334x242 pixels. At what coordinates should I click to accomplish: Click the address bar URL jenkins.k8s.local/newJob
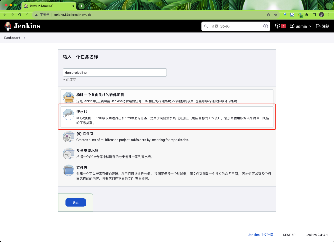pos(72,15)
